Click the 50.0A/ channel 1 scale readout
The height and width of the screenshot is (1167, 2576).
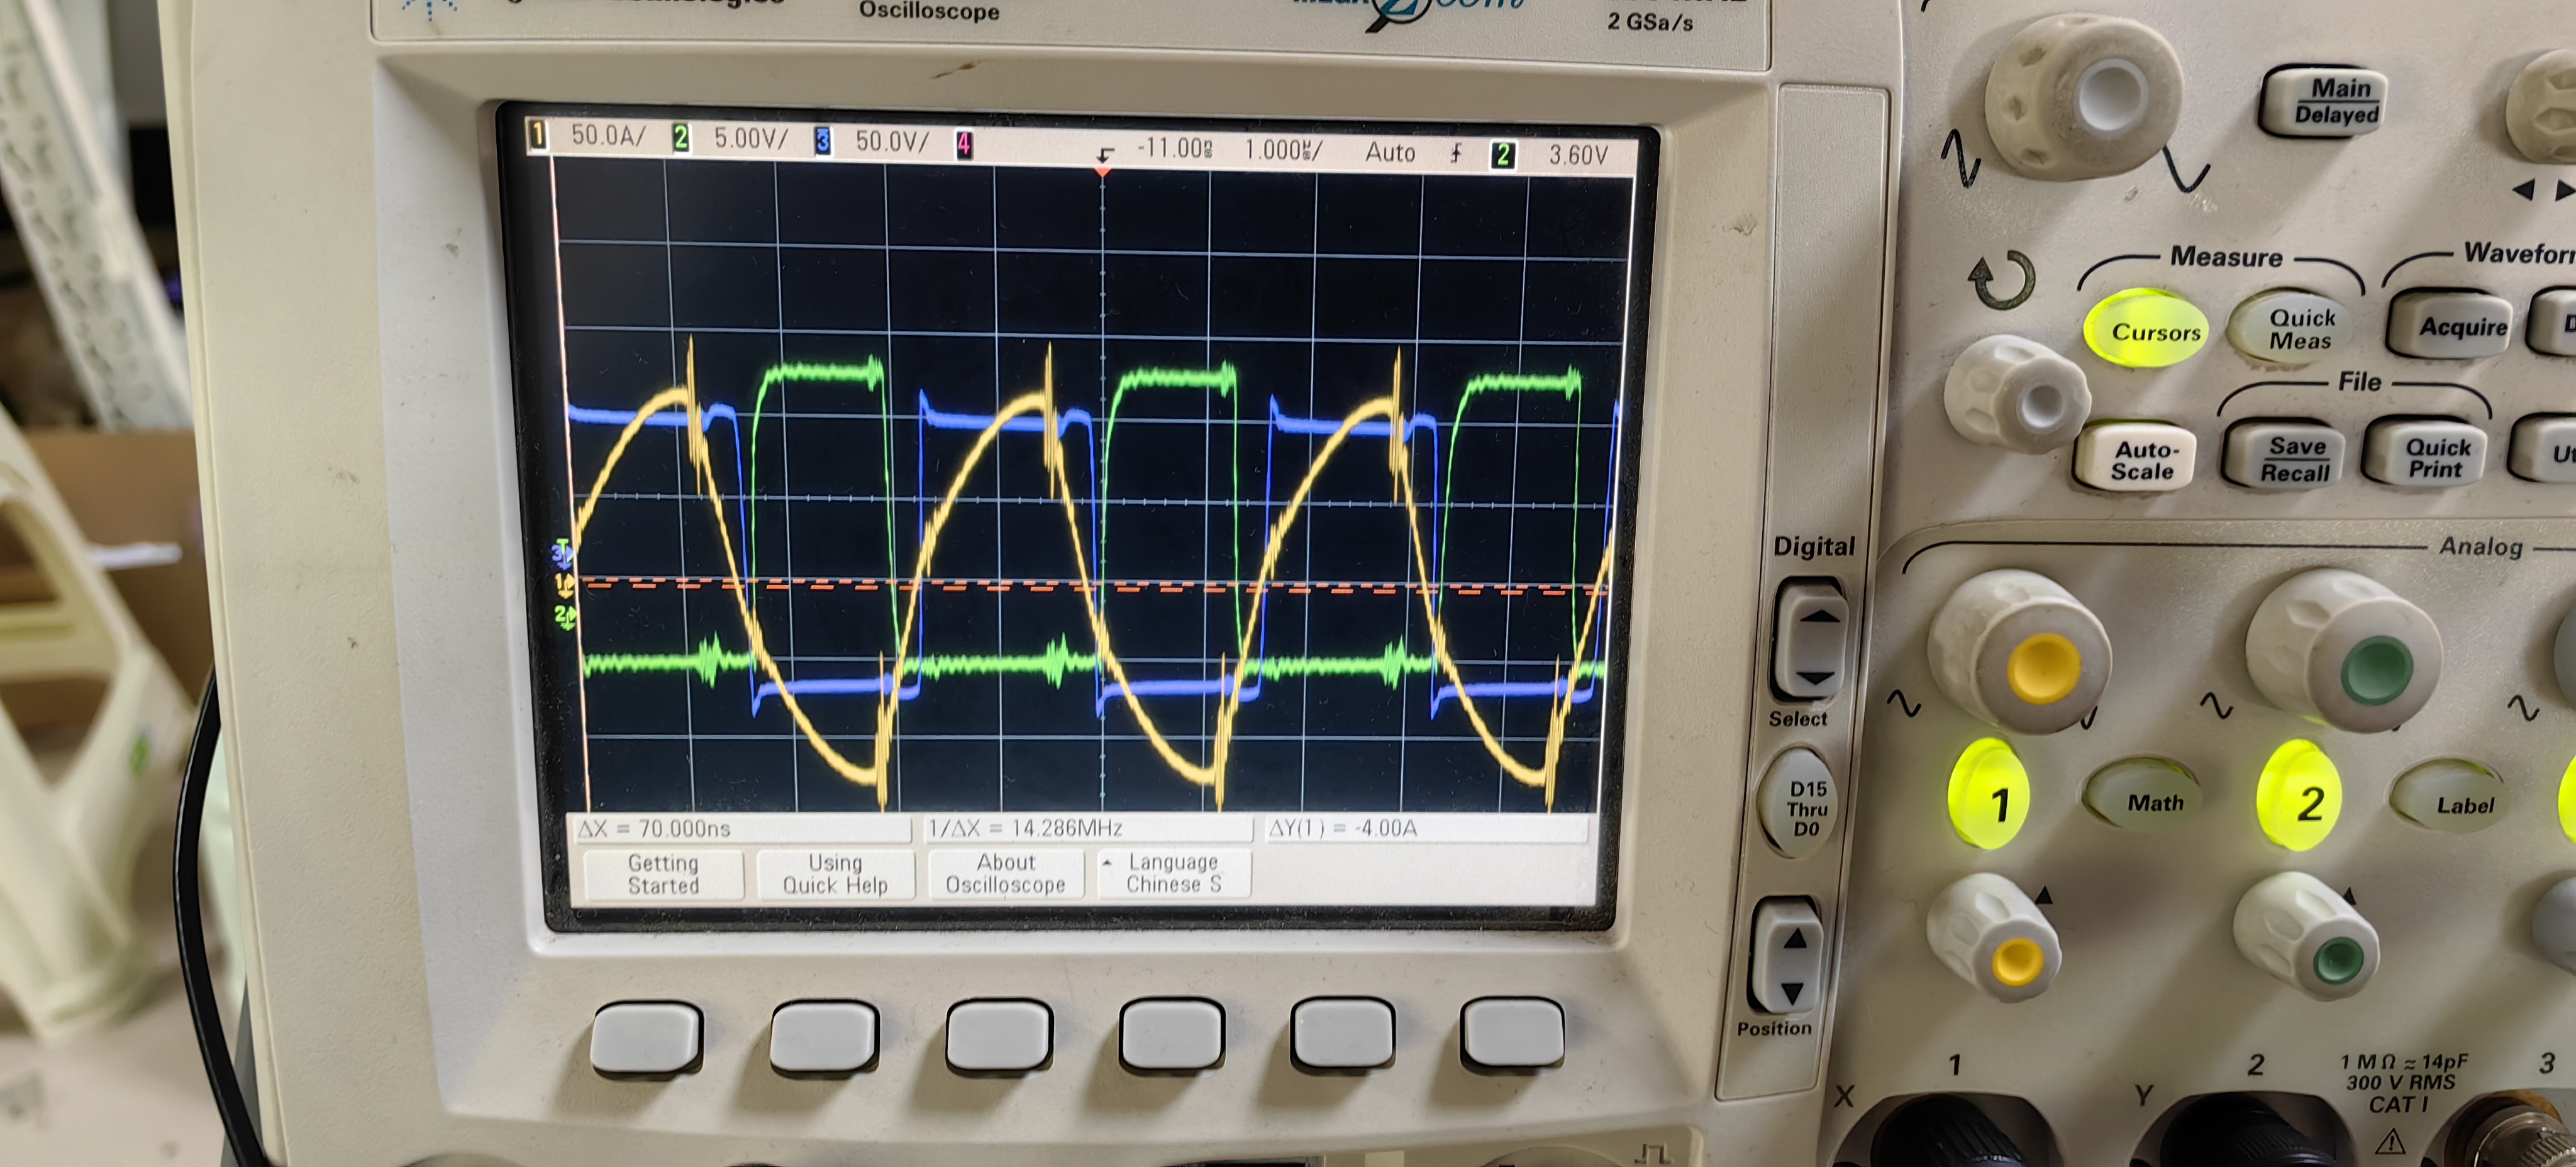tap(608, 135)
